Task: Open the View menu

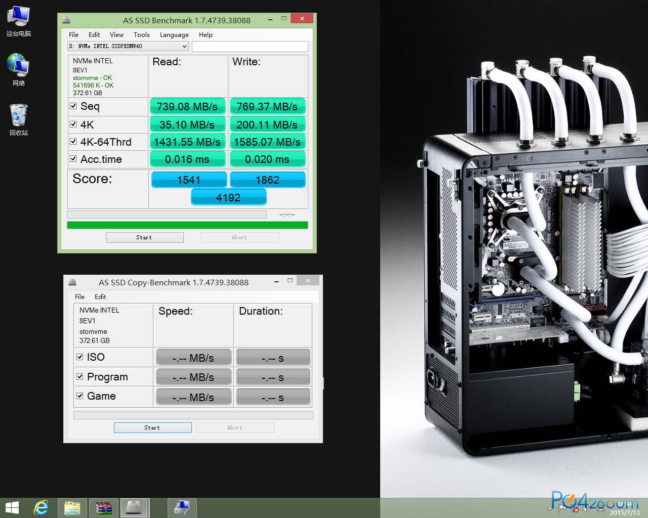Action: 116,34
